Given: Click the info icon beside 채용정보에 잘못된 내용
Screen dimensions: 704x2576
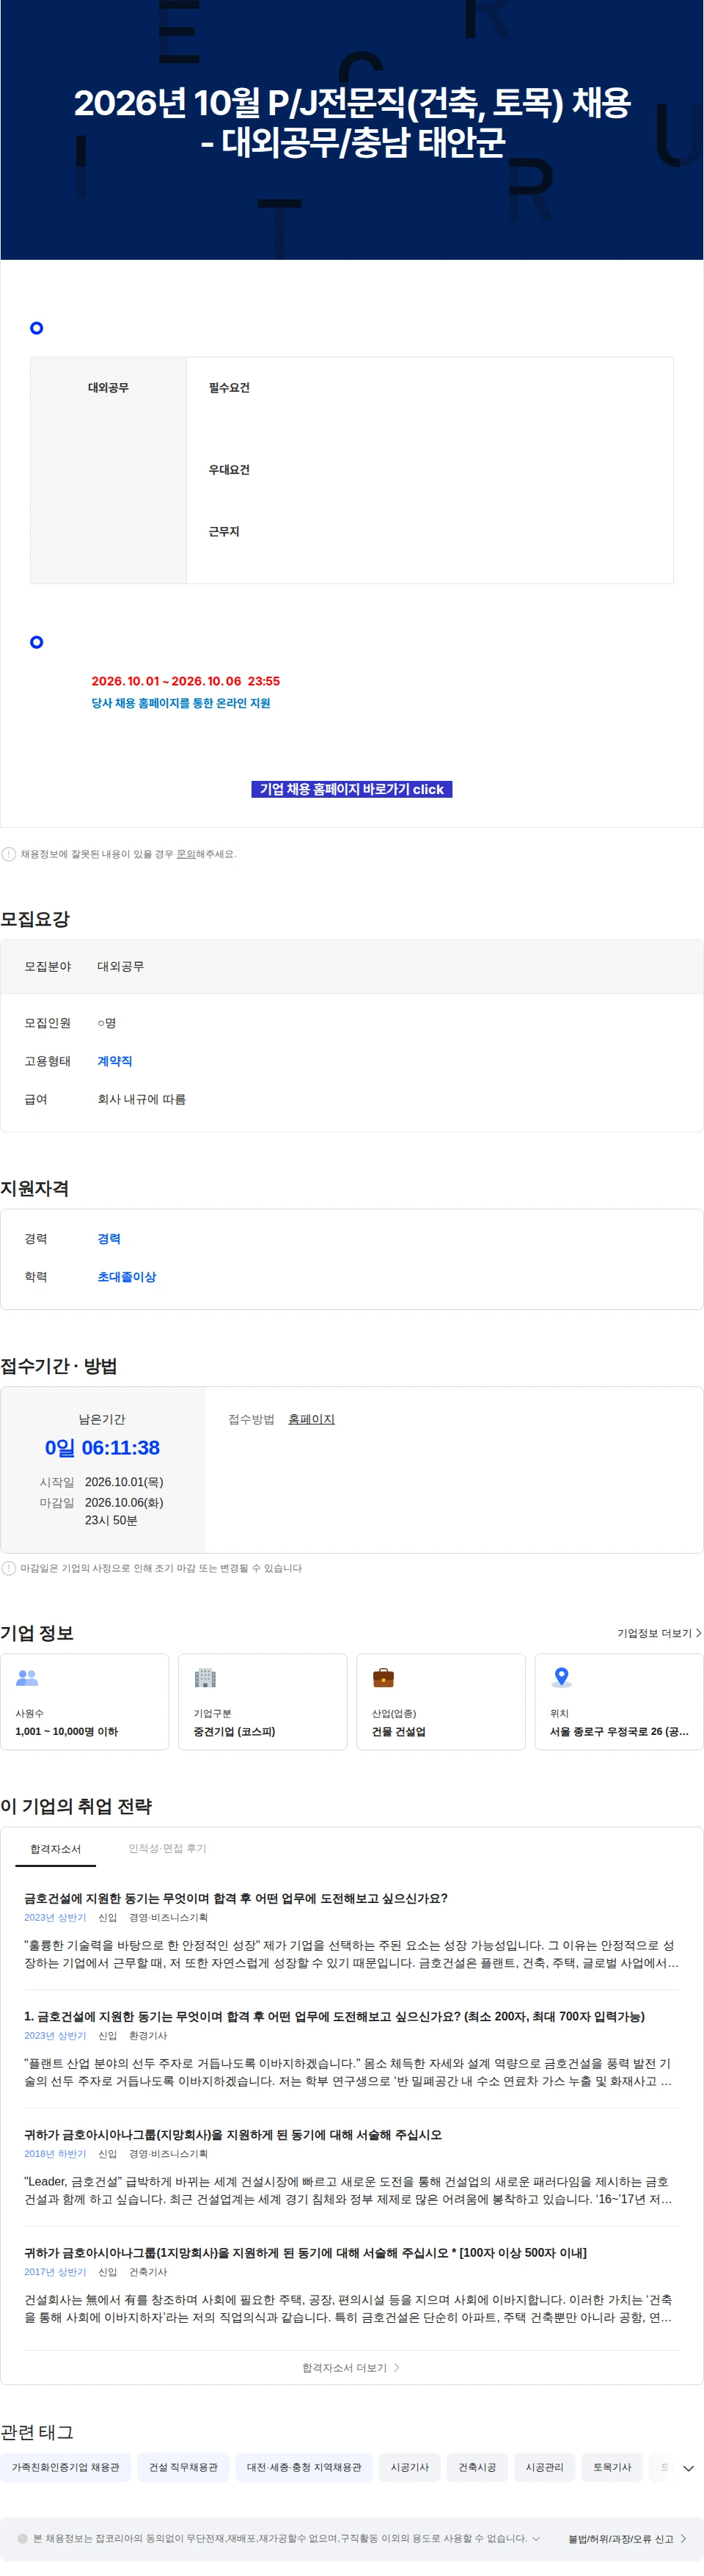Looking at the screenshot, I should [x=9, y=854].
